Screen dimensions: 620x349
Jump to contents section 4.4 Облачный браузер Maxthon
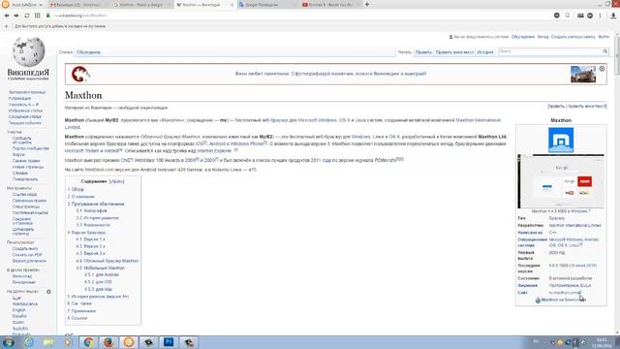tap(108, 261)
